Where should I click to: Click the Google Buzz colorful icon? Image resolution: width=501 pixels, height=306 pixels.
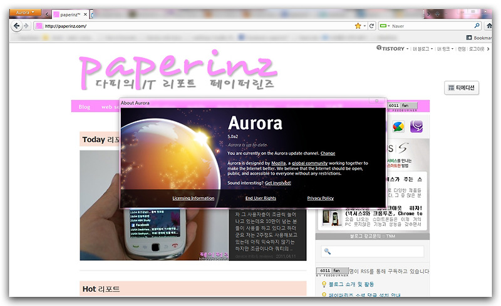click(398, 126)
